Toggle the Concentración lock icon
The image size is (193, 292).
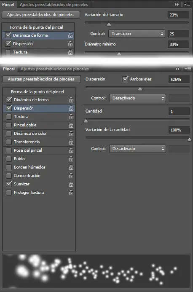point(71,176)
